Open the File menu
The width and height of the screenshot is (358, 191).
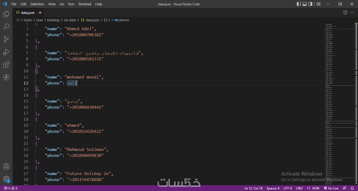click(x=14, y=4)
